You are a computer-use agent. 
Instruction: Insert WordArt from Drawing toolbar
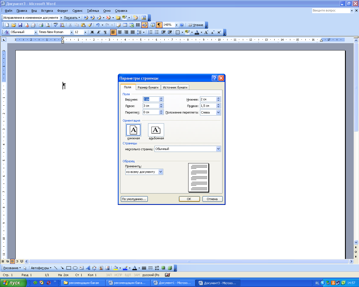pos(88,268)
